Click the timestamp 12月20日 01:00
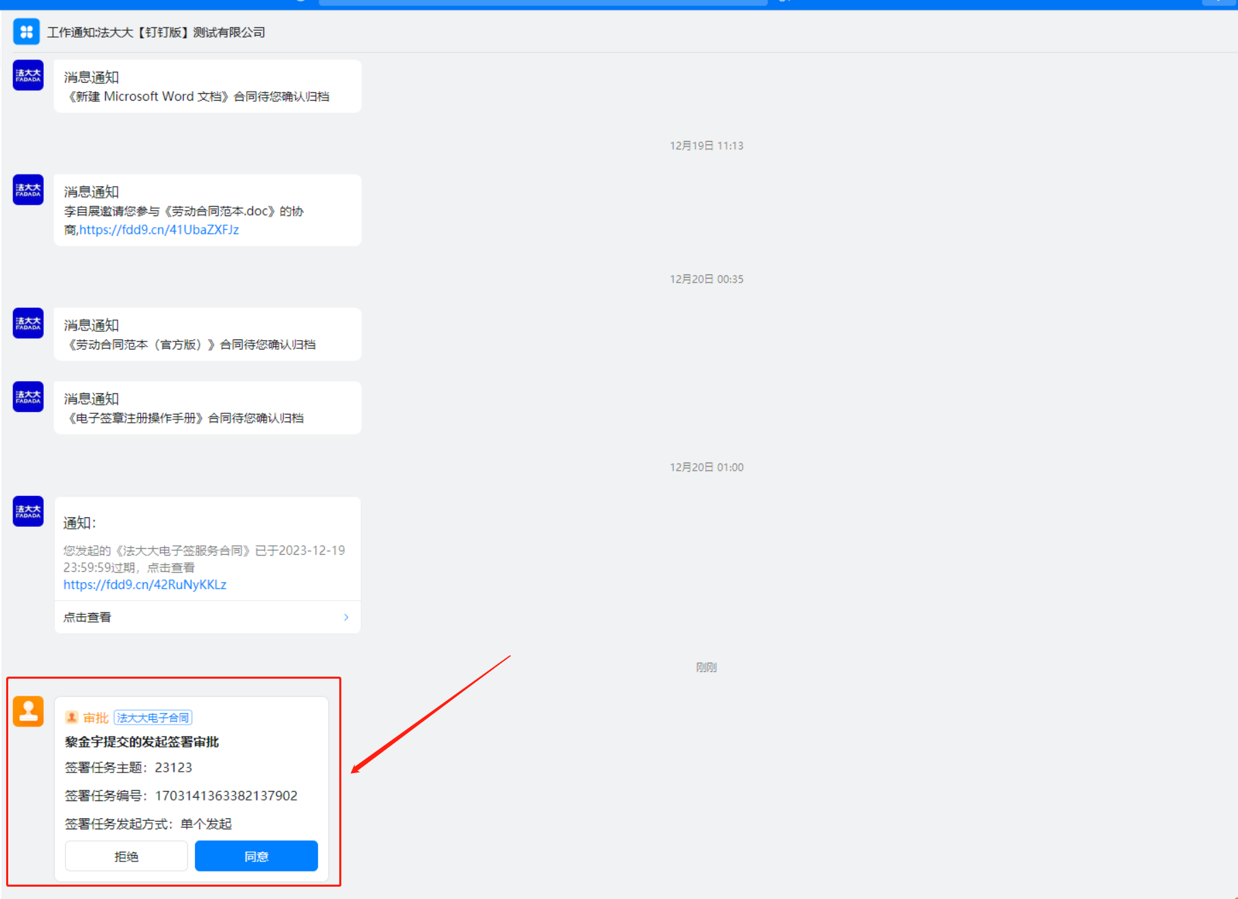1238x899 pixels. click(707, 467)
